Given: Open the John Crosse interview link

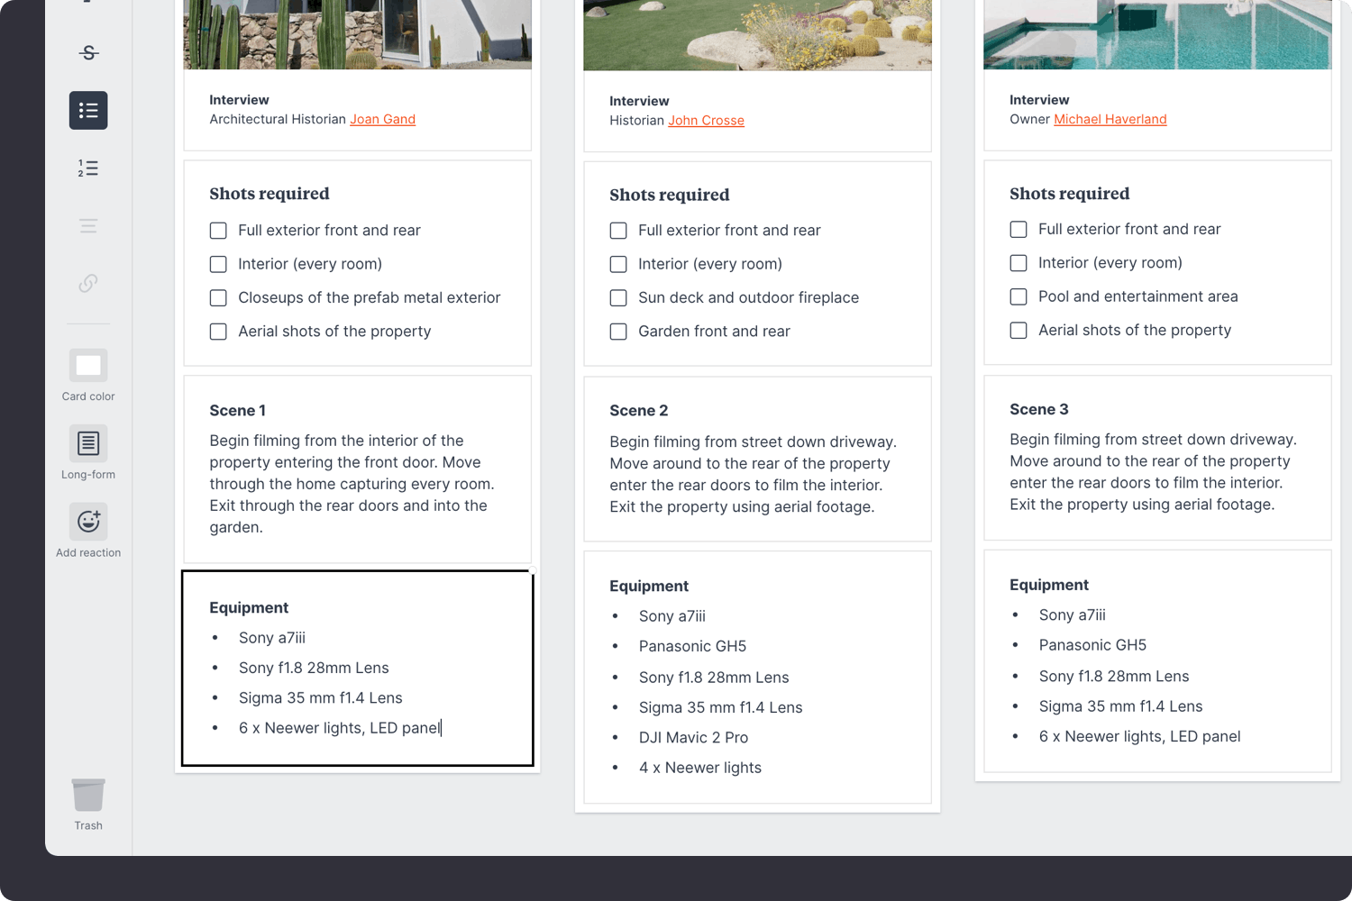Looking at the screenshot, I should tap(706, 120).
